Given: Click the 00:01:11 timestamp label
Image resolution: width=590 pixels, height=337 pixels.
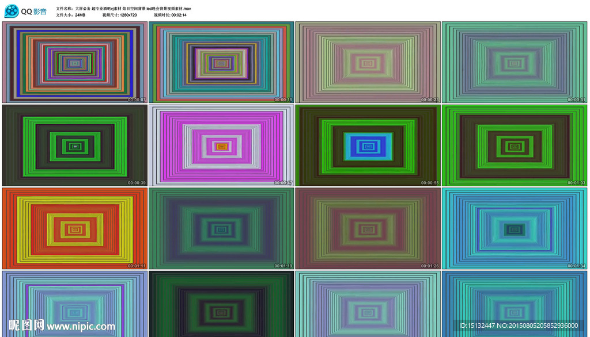Looking at the screenshot, I should pyautogui.click(x=137, y=266).
